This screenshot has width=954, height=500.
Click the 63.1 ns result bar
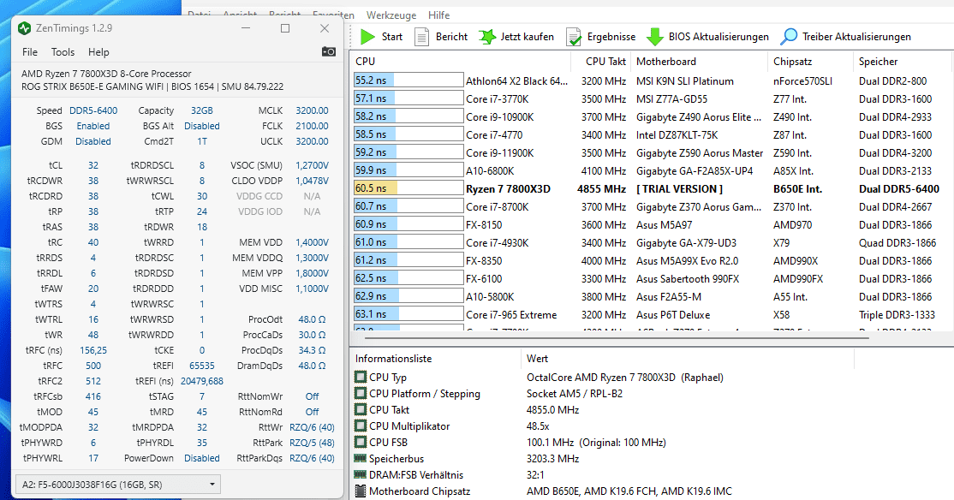[408, 314]
